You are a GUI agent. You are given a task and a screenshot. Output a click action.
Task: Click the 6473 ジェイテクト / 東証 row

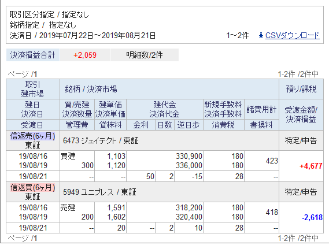[169, 140]
